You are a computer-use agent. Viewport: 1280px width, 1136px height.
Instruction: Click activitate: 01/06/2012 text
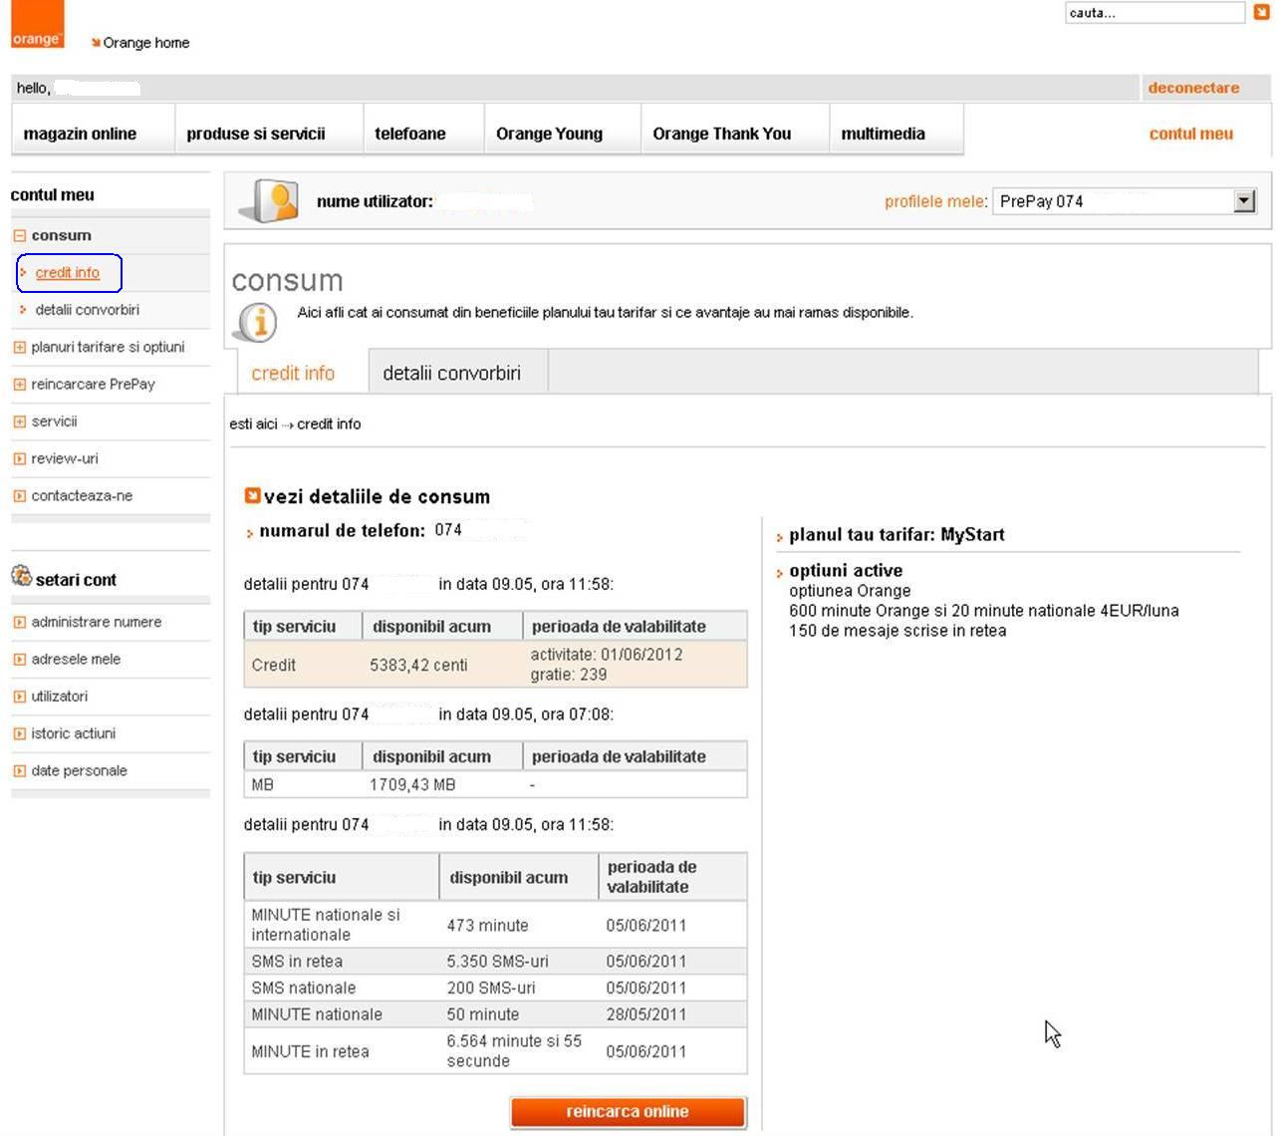pyautogui.click(x=607, y=655)
